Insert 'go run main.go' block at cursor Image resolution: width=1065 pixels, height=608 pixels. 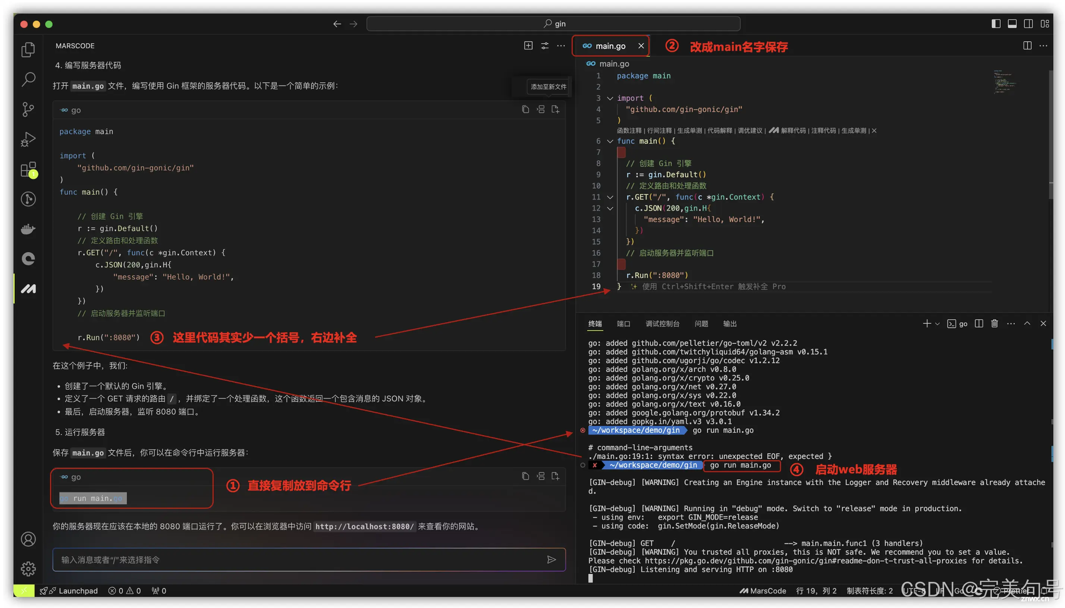pos(540,476)
